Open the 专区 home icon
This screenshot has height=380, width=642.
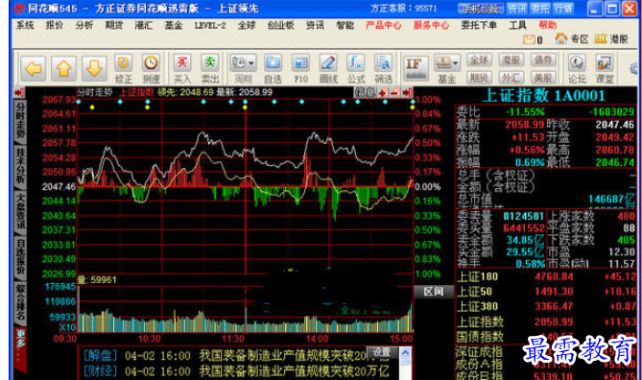coord(572,39)
